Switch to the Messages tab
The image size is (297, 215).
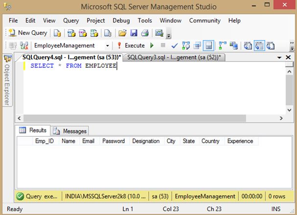coord(70,131)
